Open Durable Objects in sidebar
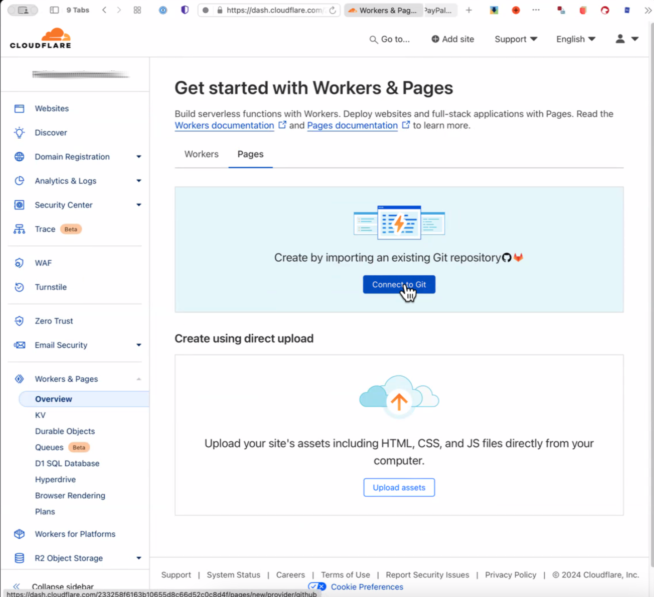 (65, 431)
